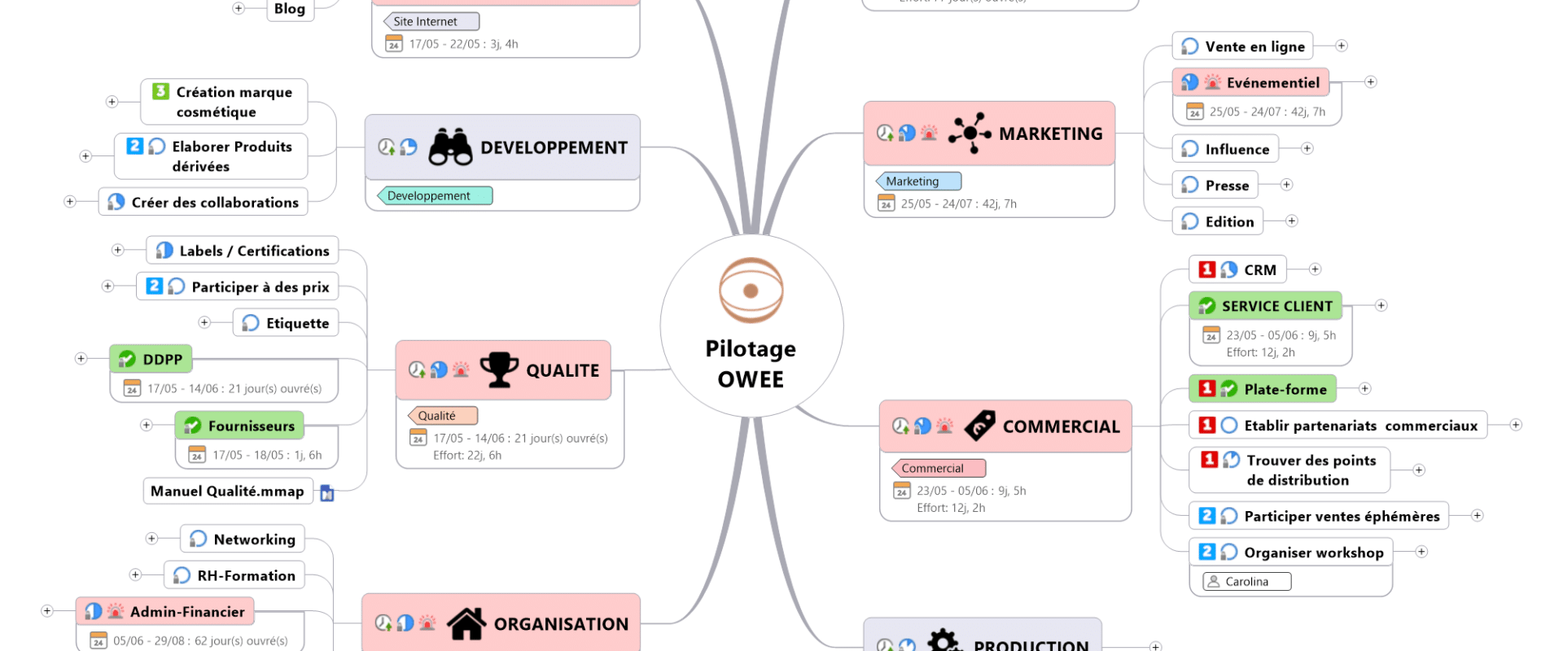Expand the CRM subtopics

click(x=1315, y=269)
